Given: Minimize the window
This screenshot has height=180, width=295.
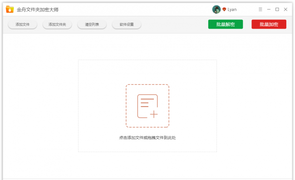Looking at the screenshot, I should 269,10.
